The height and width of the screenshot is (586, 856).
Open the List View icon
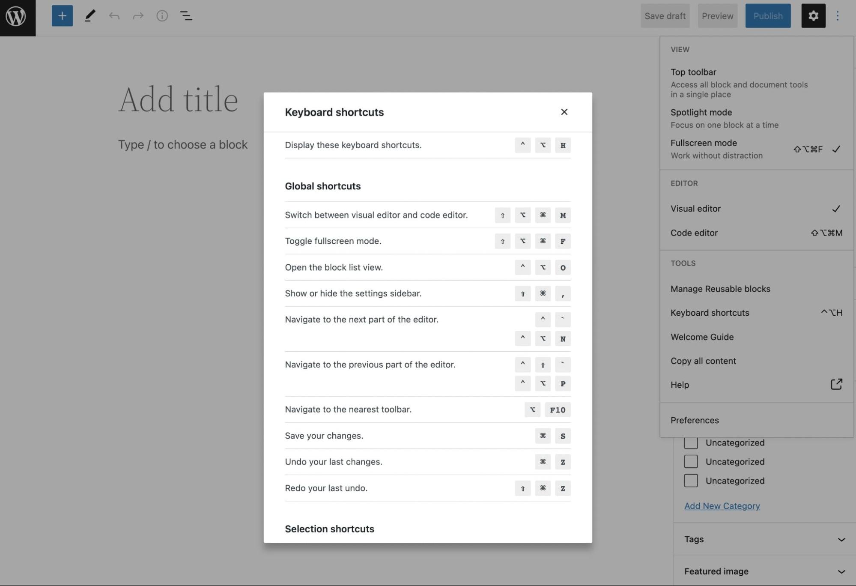tap(186, 16)
